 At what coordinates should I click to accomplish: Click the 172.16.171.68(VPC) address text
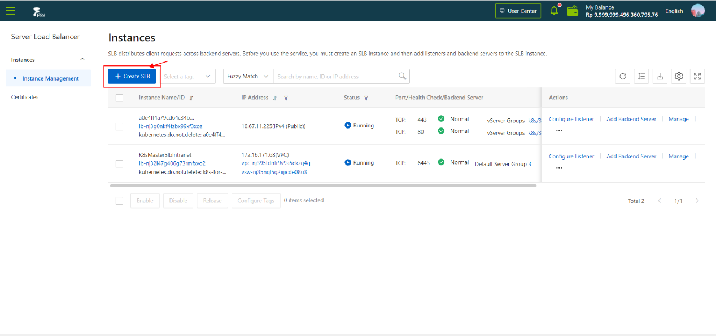coord(265,154)
